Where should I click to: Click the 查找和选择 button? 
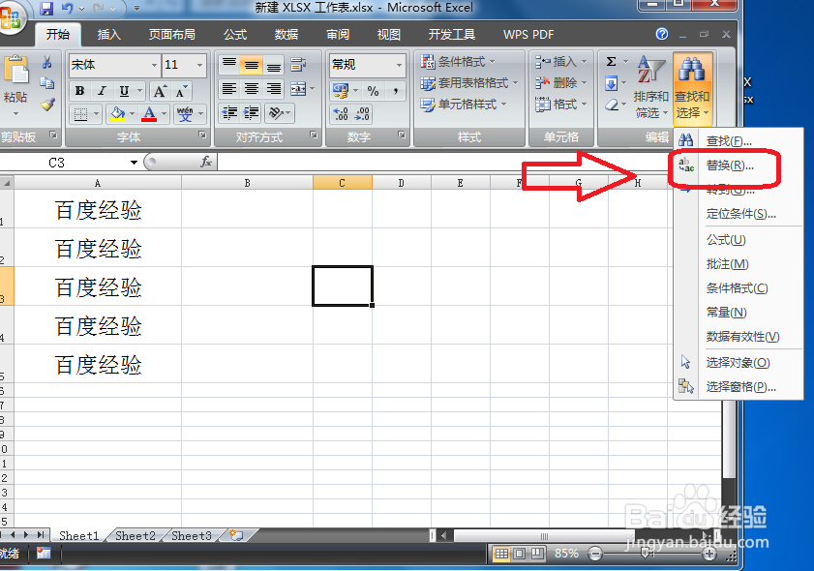pyautogui.click(x=692, y=88)
